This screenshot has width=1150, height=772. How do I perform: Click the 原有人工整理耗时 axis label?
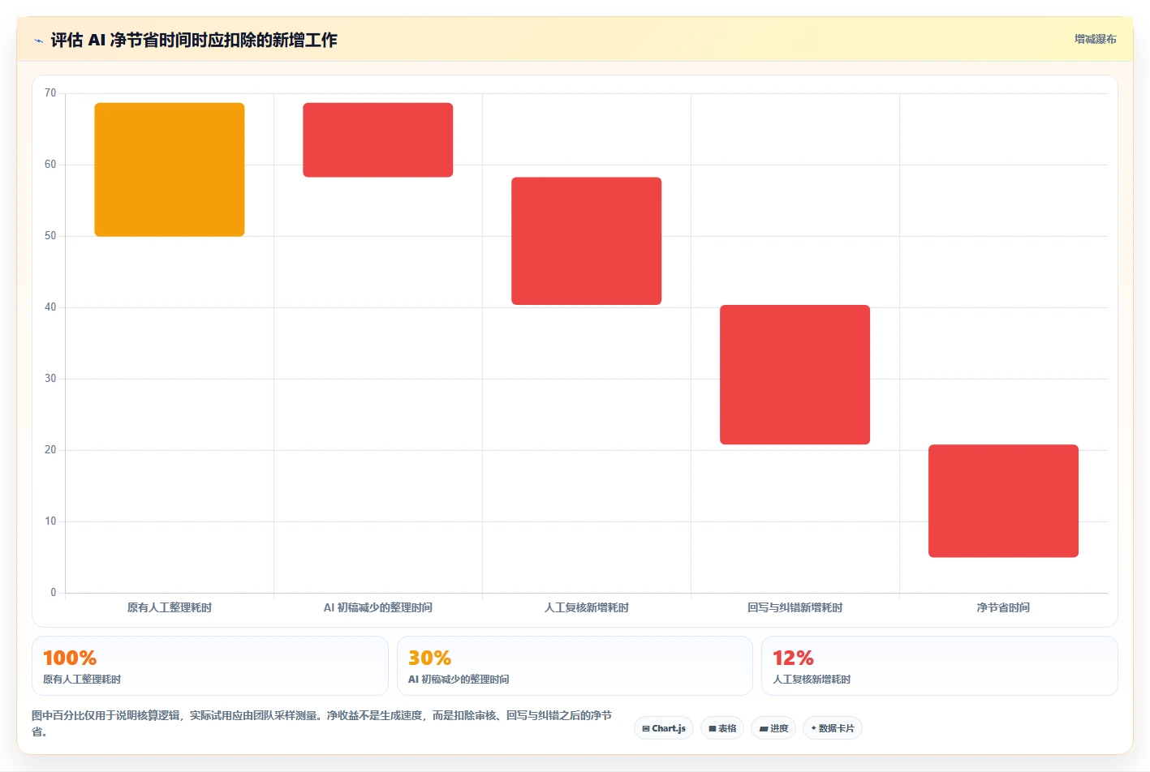(x=170, y=607)
